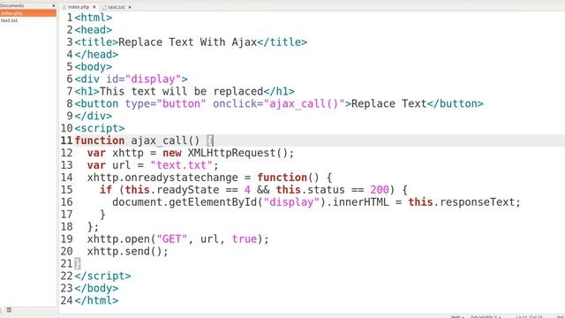The height and width of the screenshot is (318, 565).
Task: Click the Documents panel icon at bottom left
Action: [9, 310]
